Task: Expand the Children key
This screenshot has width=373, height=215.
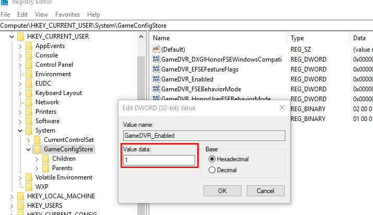Action: pos(37,159)
